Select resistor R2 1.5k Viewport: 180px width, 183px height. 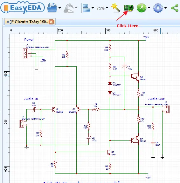pos(55,164)
